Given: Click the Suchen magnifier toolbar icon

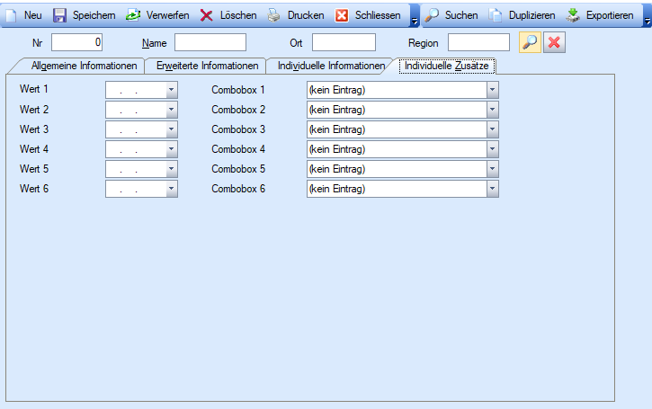Looking at the screenshot, I should point(433,15).
